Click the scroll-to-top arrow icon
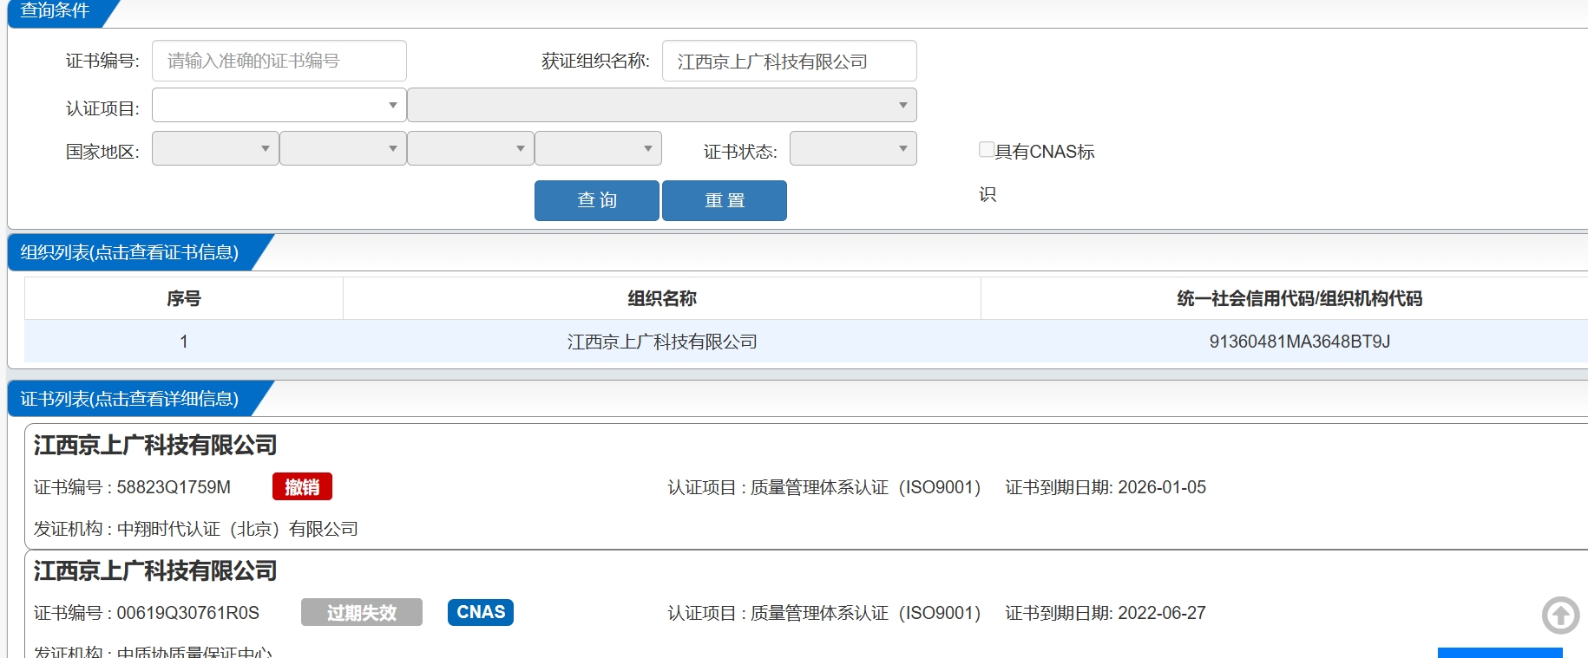This screenshot has width=1588, height=658. (1560, 616)
